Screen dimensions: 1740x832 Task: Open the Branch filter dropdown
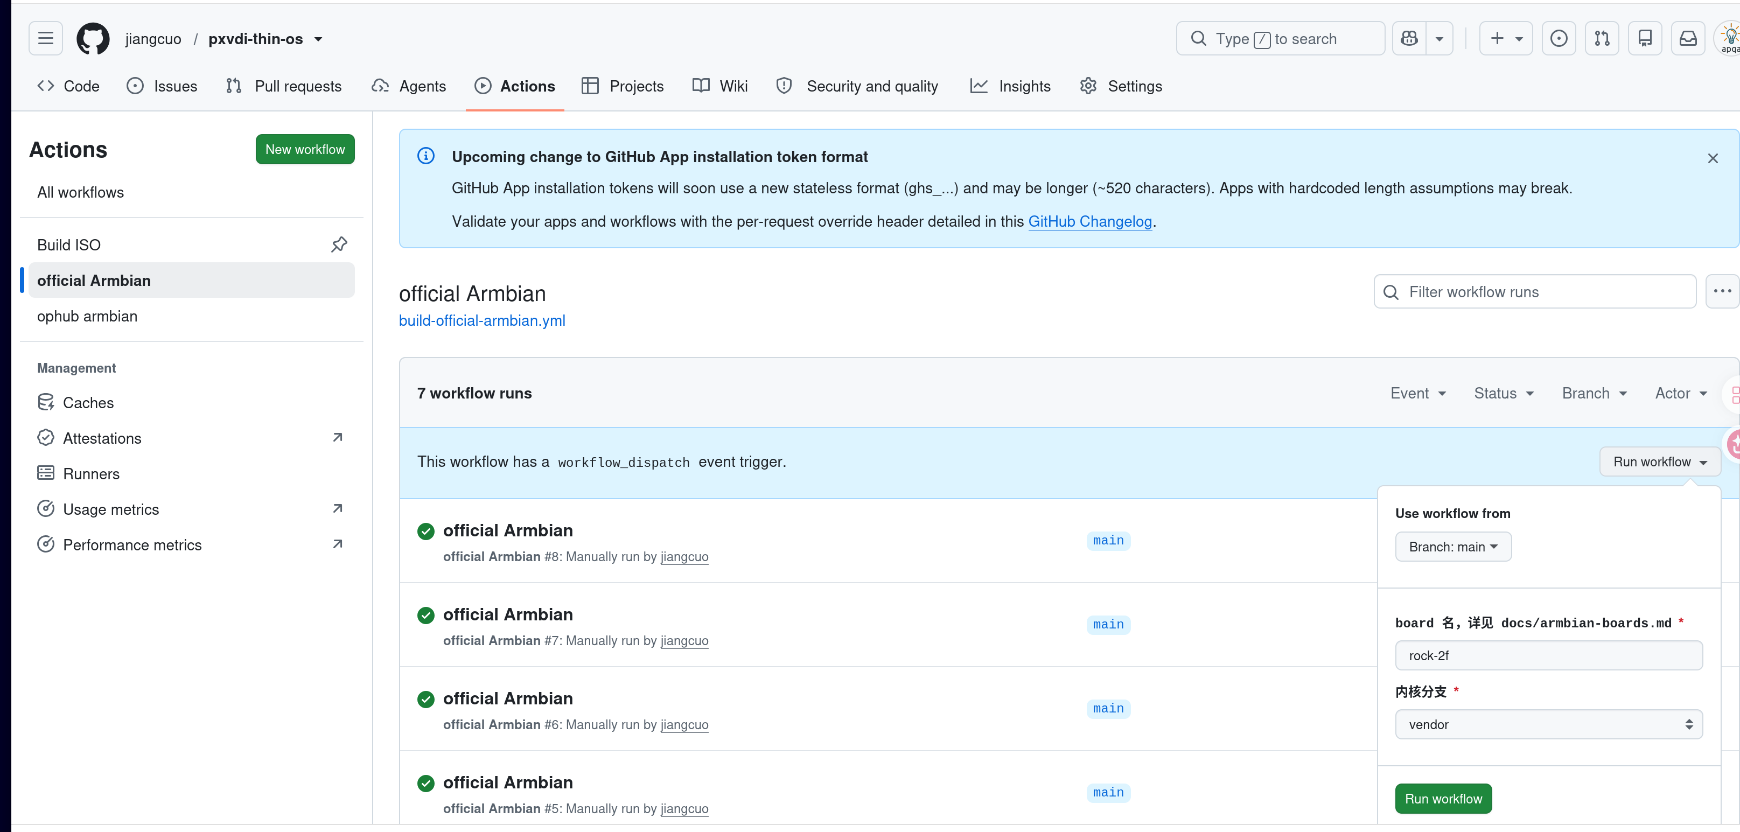(1594, 393)
